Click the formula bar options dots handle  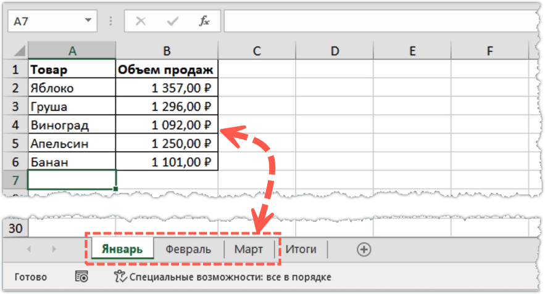coord(110,22)
